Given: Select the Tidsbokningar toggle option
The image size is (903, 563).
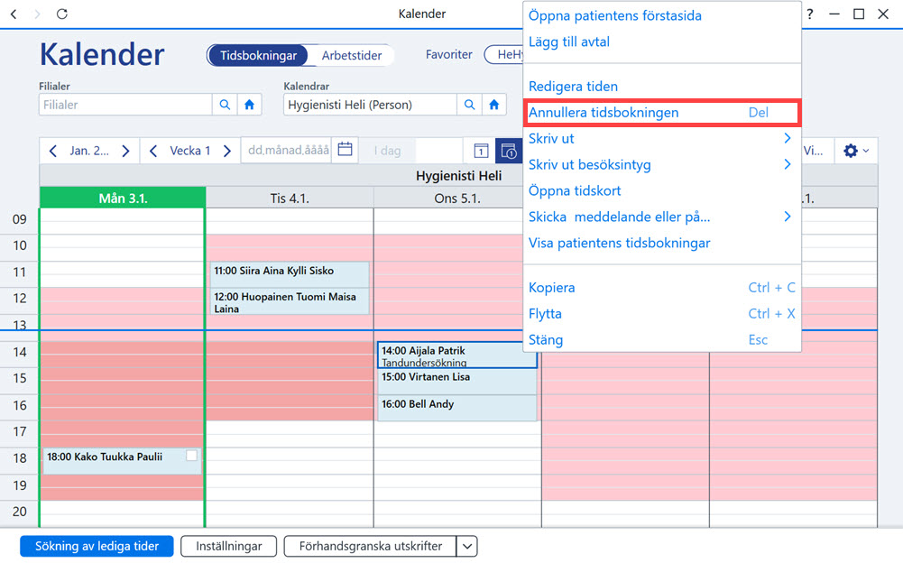Looking at the screenshot, I should tap(258, 55).
